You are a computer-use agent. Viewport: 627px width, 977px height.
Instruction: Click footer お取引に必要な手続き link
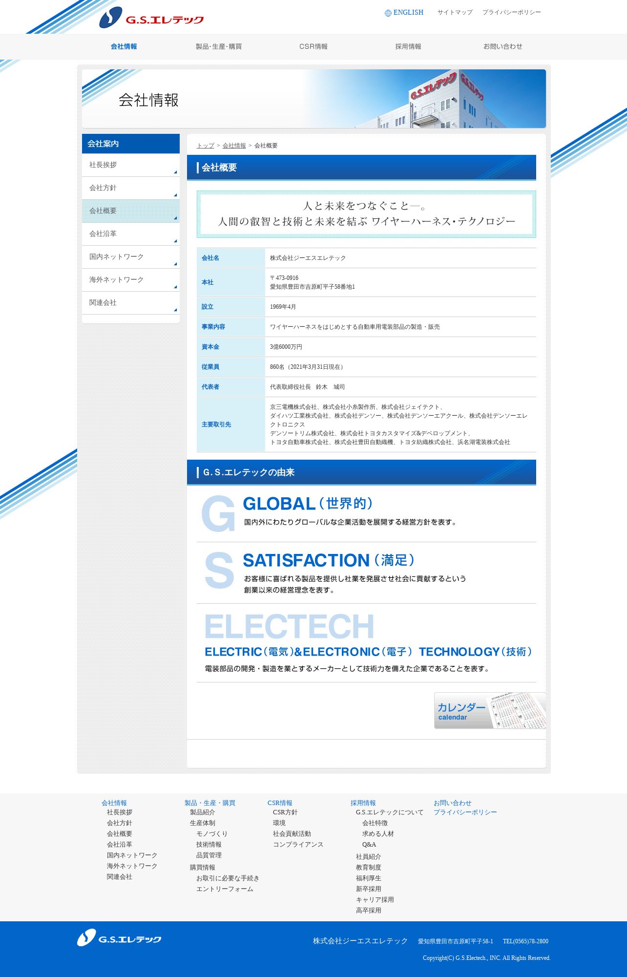tap(228, 878)
